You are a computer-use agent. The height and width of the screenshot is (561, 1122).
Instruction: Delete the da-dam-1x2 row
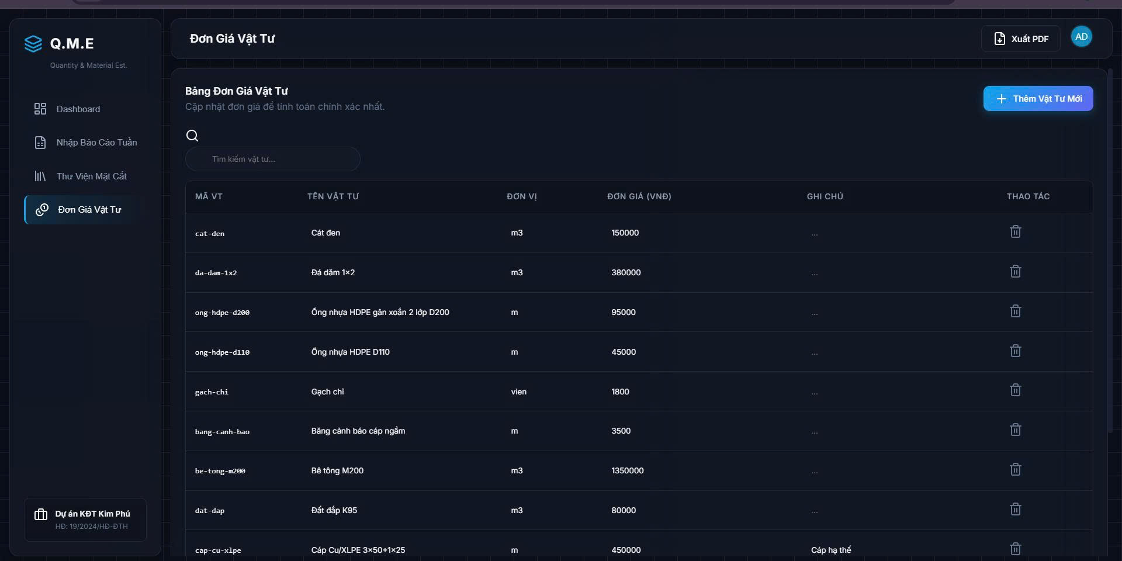(1016, 272)
